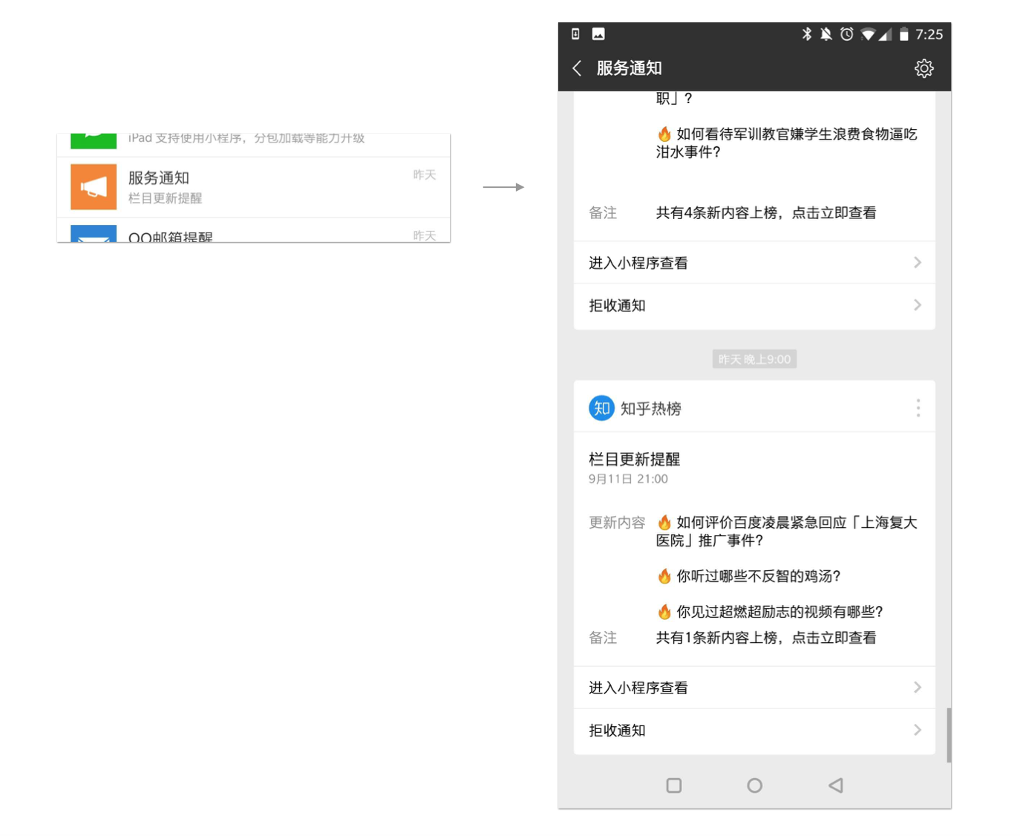Tap 昨天 timestamp on 服务通知 row
Viewport: 1020px width, 836px height.
click(x=425, y=175)
